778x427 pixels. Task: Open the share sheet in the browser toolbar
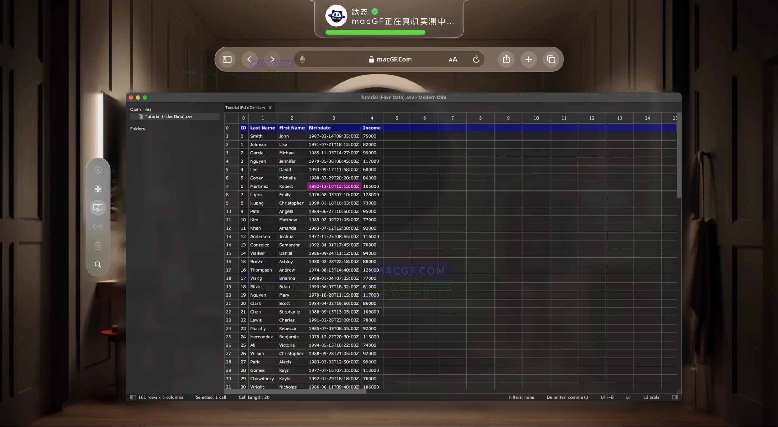(506, 59)
